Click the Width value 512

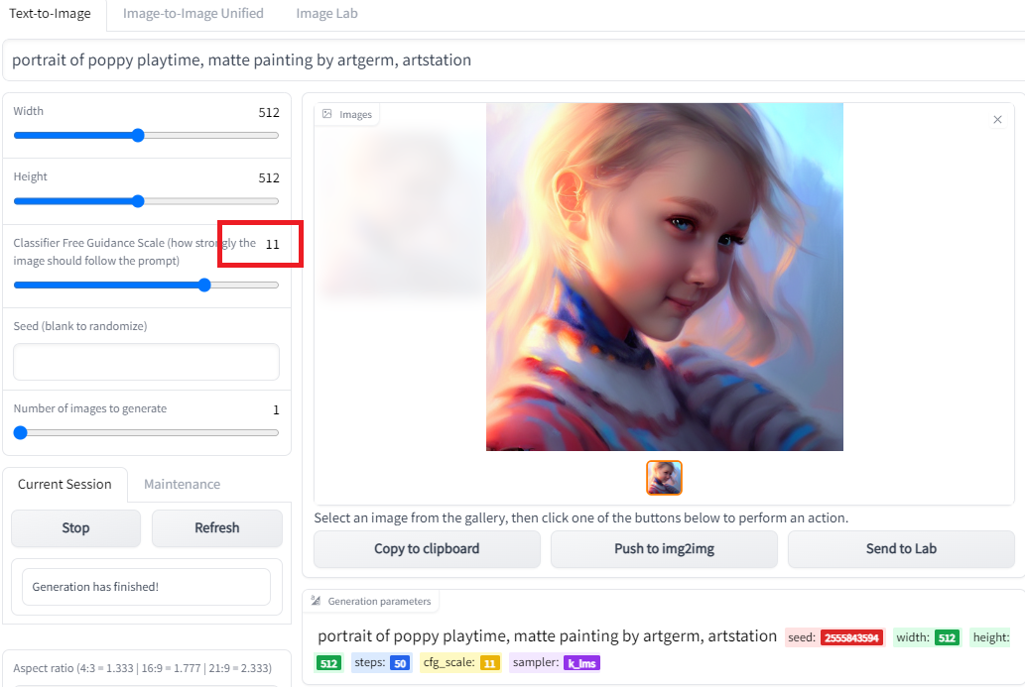click(269, 112)
